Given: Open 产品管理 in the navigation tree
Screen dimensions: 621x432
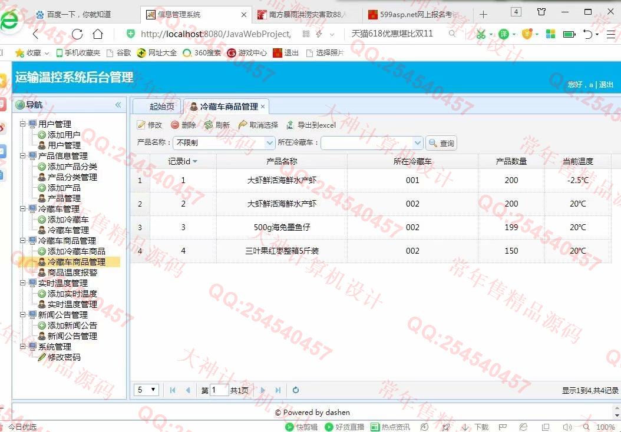Looking at the screenshot, I should coord(64,198).
